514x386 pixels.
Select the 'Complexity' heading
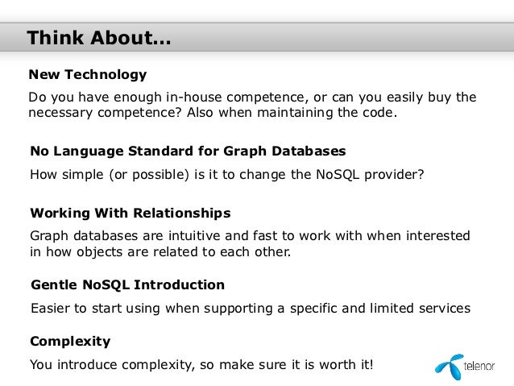(x=70, y=342)
